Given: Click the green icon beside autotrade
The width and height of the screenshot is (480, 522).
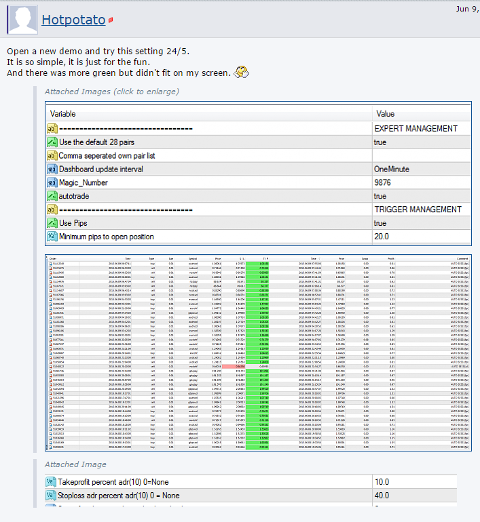Looking at the screenshot, I should coord(52,196).
